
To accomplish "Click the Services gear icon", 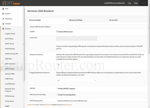I will point(3,29).
